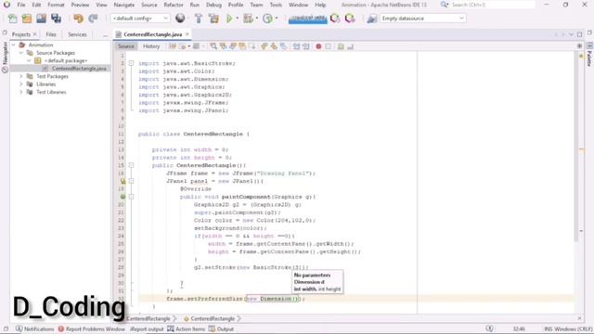Select CenteredRectangle.java in project tree
The height and width of the screenshot is (334, 594).
pyautogui.click(x=79, y=69)
